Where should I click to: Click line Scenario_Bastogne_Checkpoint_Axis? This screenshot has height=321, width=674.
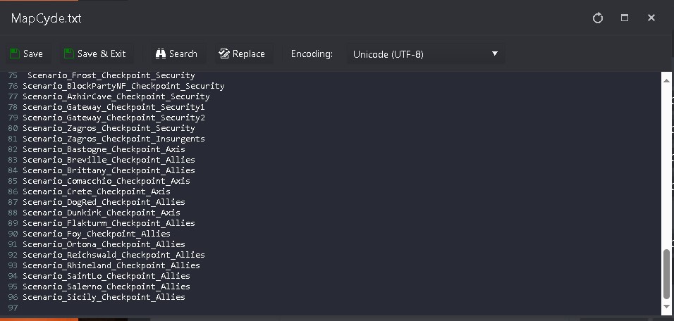point(104,149)
